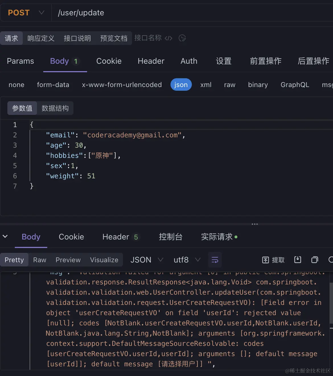This screenshot has height=376, width=333.
Task: Open the 设置 tab
Action: (224, 61)
